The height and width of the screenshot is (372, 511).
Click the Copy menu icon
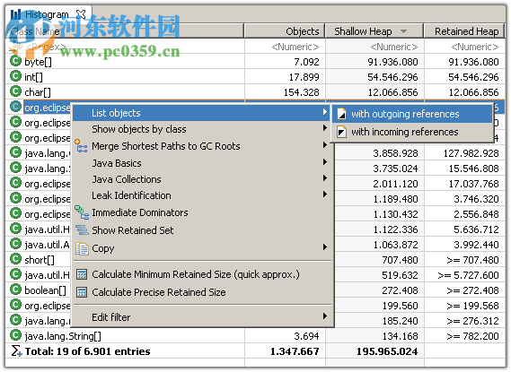pyautogui.click(x=82, y=248)
